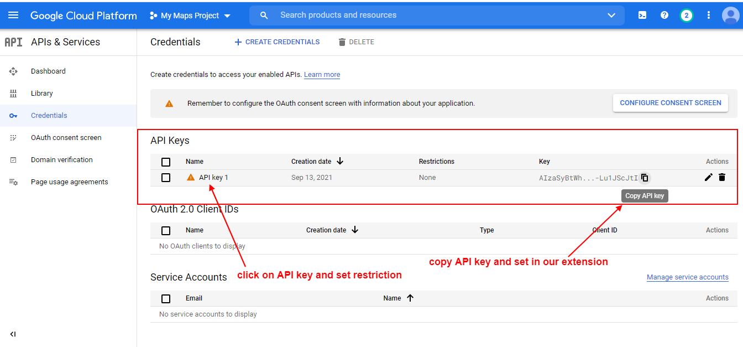743x347 pixels.
Task: Select Credentials in the sidebar
Action: click(49, 116)
